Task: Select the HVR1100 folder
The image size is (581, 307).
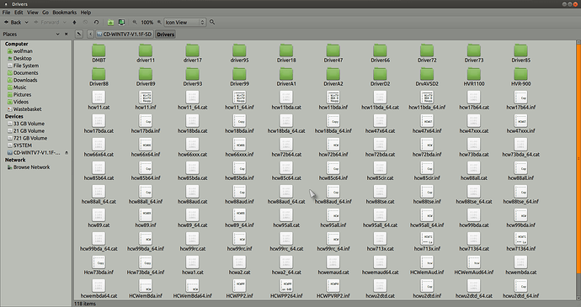Action: tap(474, 77)
